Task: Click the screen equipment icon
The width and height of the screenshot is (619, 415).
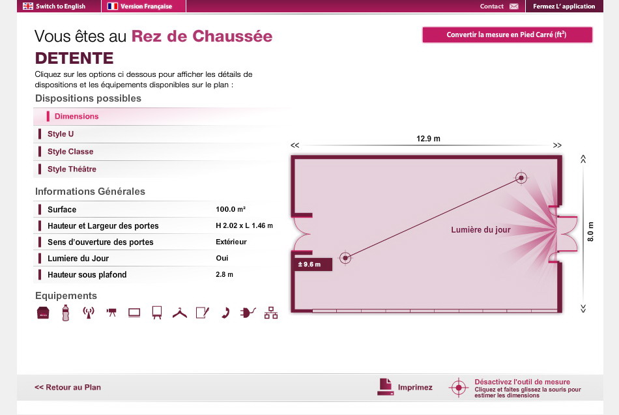Action: tap(134, 313)
